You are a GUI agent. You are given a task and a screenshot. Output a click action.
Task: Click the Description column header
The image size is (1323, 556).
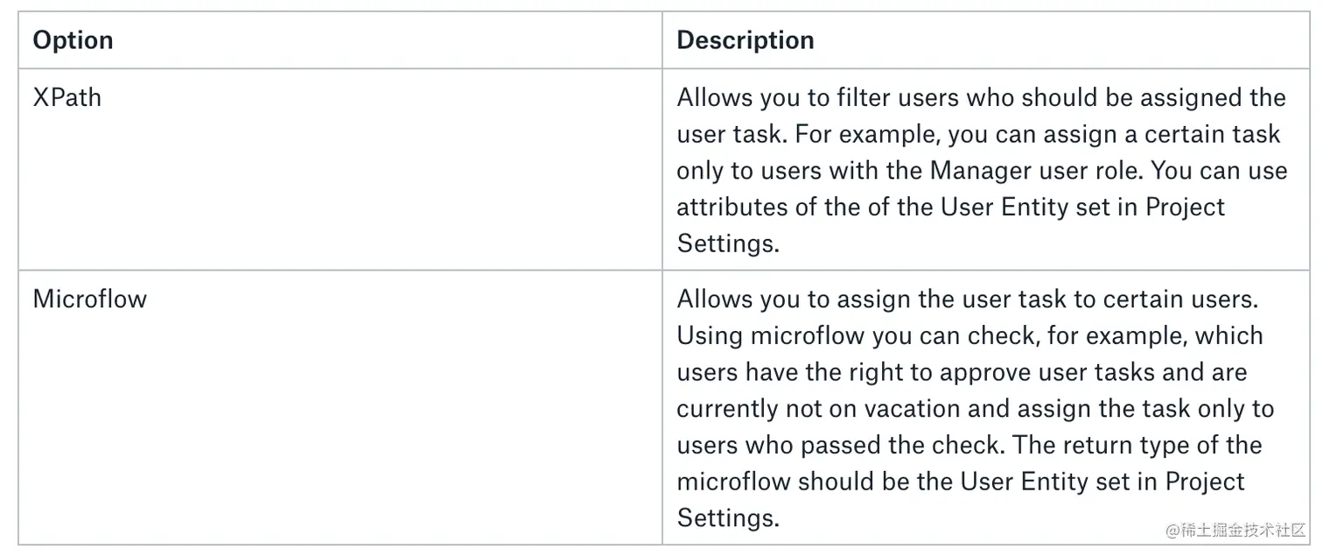[x=745, y=40]
